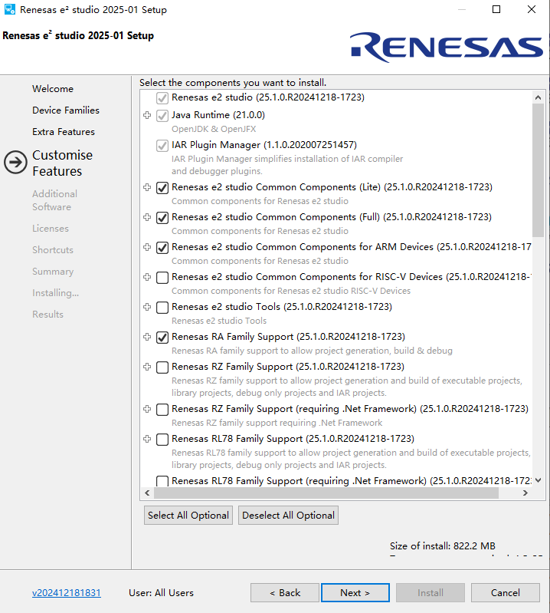Close the setup window
The height and width of the screenshot is (613, 550).
coord(532,9)
